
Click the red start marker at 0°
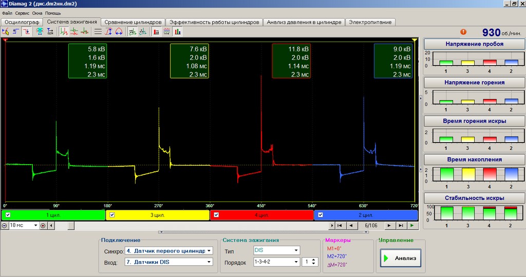[x=5, y=40]
